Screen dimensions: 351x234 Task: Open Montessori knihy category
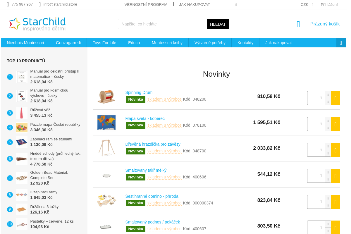(167, 43)
